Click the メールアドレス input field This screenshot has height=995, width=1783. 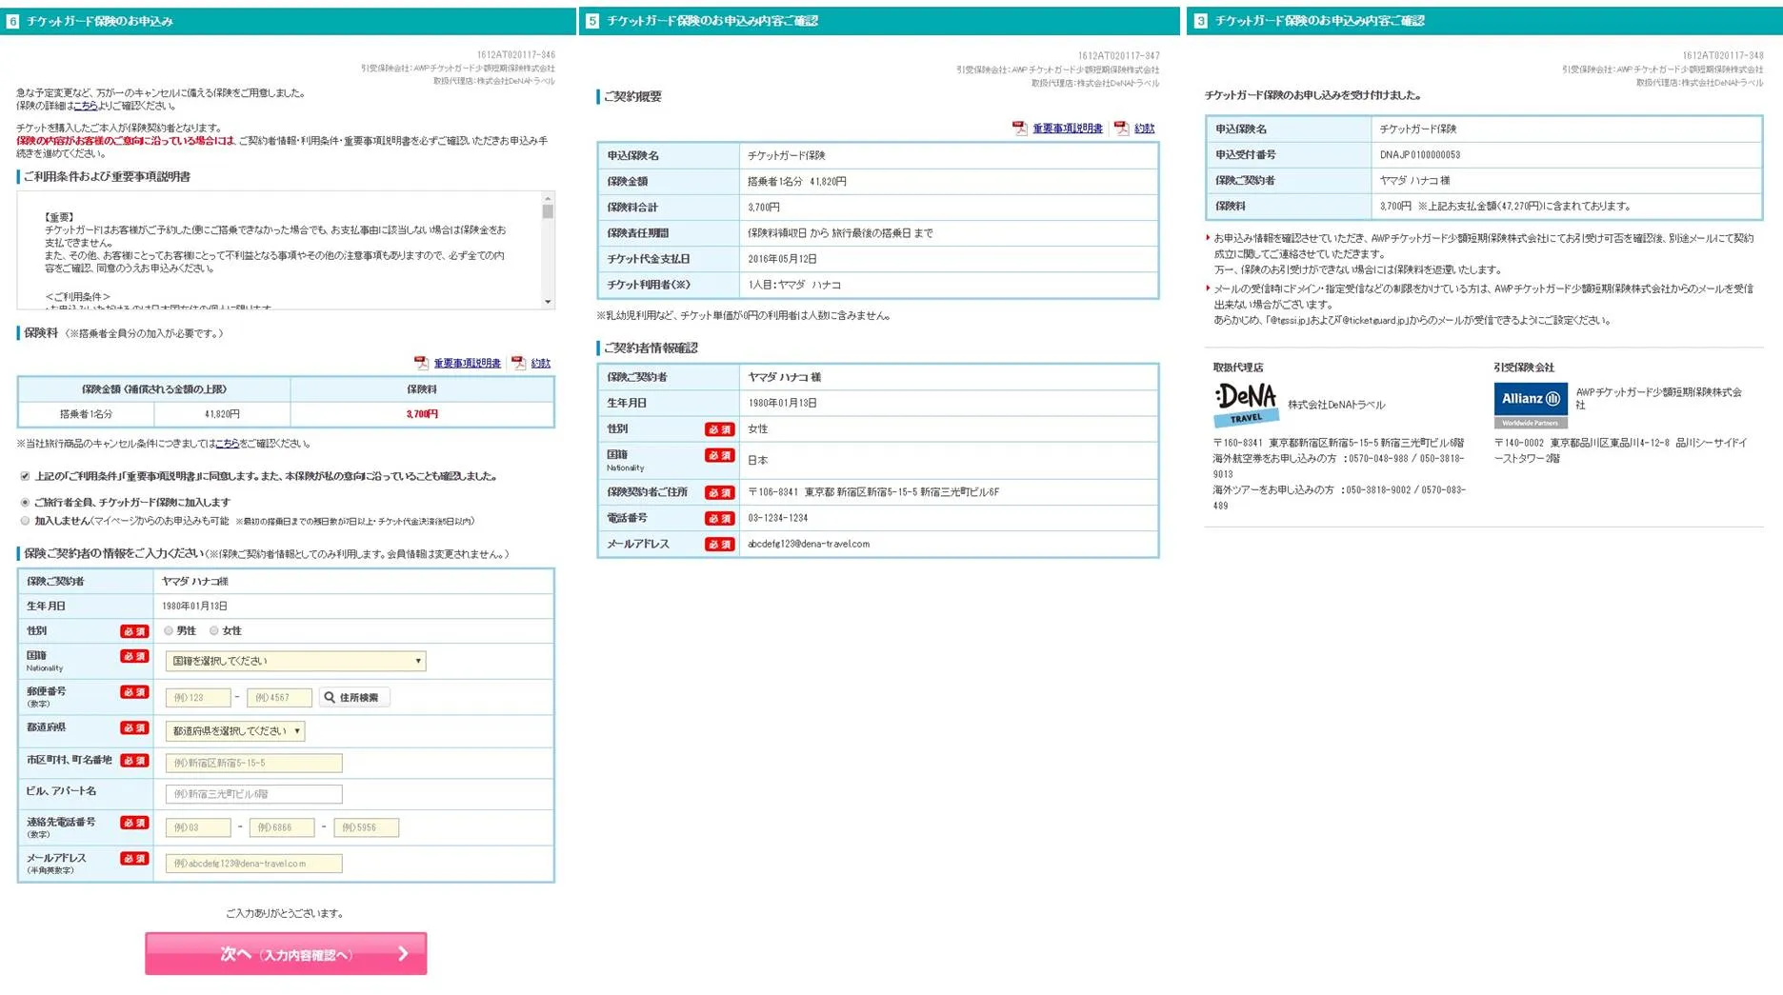253,864
